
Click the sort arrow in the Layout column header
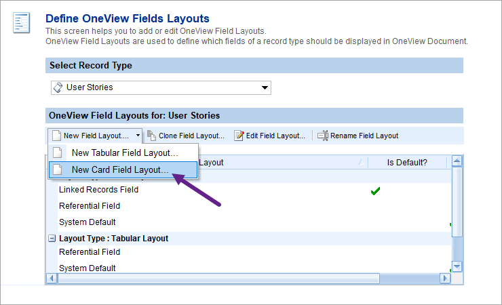[361, 163]
